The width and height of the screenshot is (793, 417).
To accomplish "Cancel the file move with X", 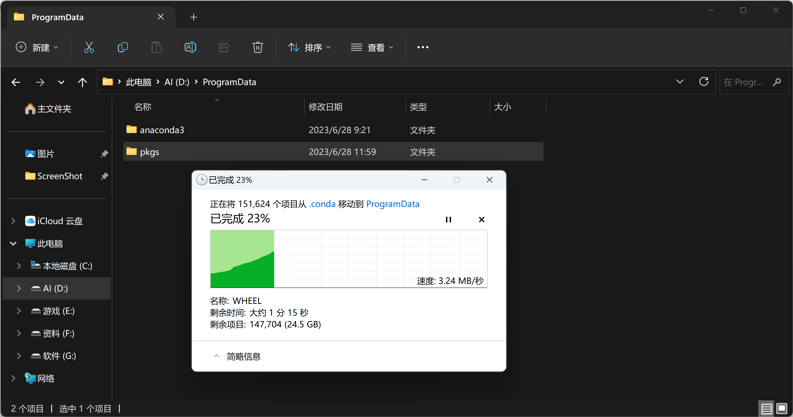I will pyautogui.click(x=481, y=219).
